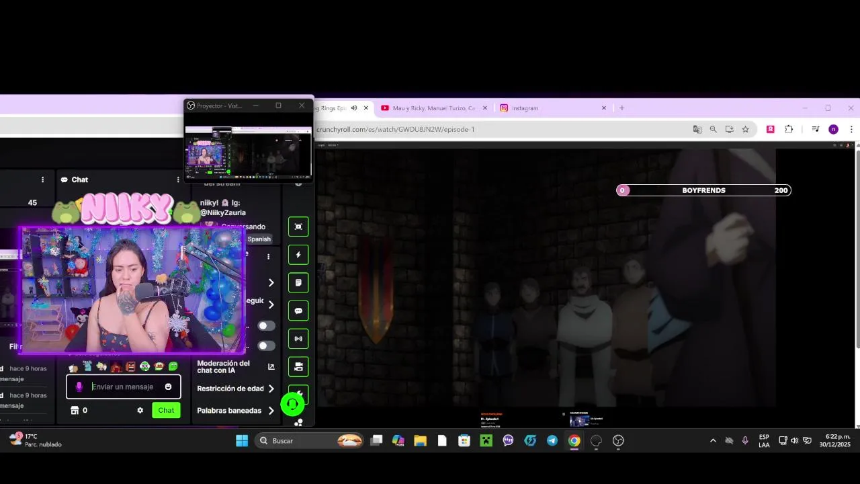Close the Instagram tab
The width and height of the screenshot is (860, 484).
tap(603, 108)
